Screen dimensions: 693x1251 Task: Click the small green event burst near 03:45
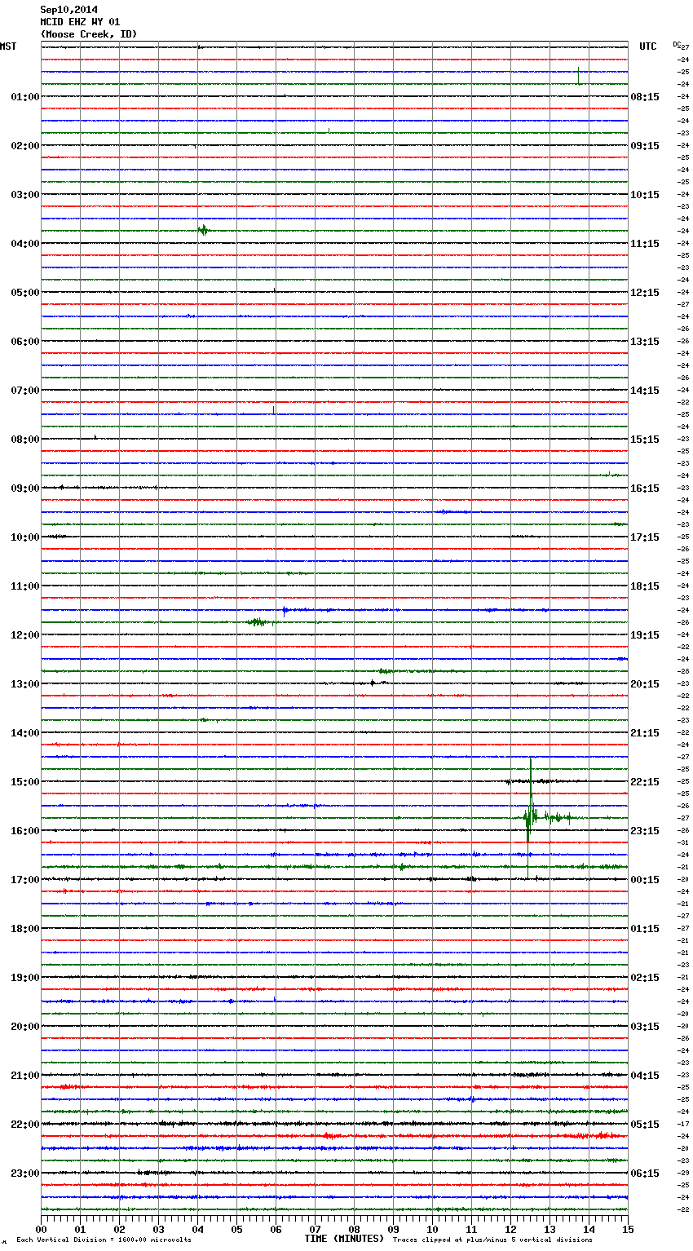coord(203,230)
